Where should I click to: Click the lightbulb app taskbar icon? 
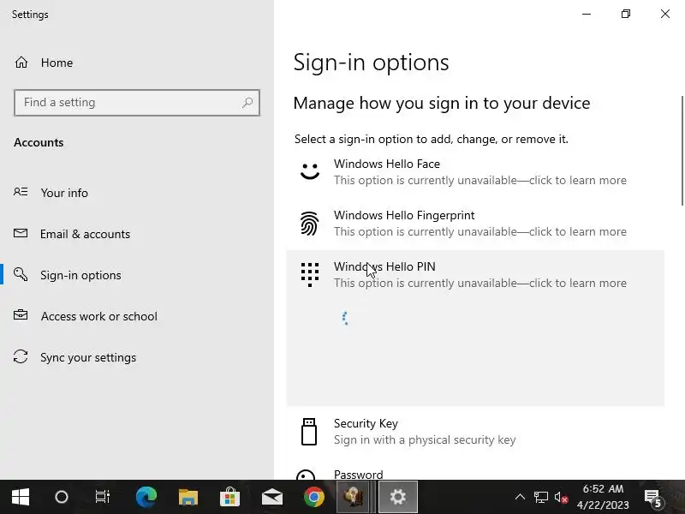click(x=355, y=497)
